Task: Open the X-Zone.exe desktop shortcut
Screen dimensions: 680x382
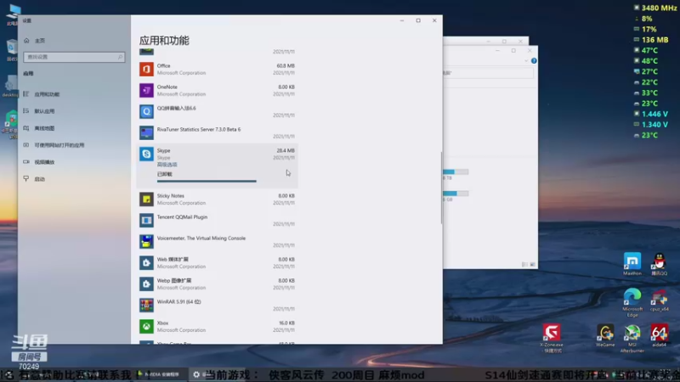Action: click(551, 338)
